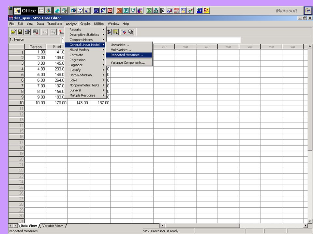Click the Use Sets circles icon
The width and height of the screenshot is (313, 234).
[x=131, y=32]
